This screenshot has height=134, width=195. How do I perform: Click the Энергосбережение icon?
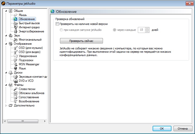(16, 31)
